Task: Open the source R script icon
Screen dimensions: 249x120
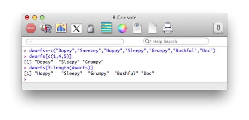Action: tap(46, 28)
